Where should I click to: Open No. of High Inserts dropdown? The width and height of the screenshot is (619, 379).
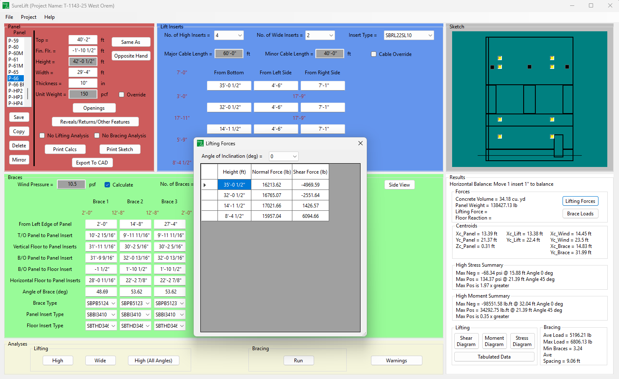pos(240,35)
